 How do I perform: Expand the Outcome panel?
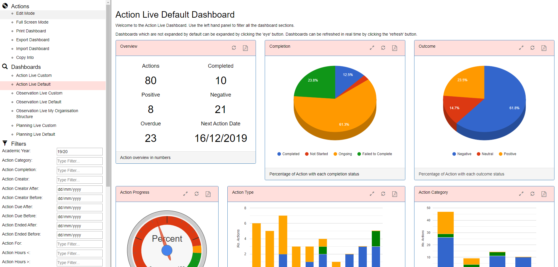(x=521, y=48)
